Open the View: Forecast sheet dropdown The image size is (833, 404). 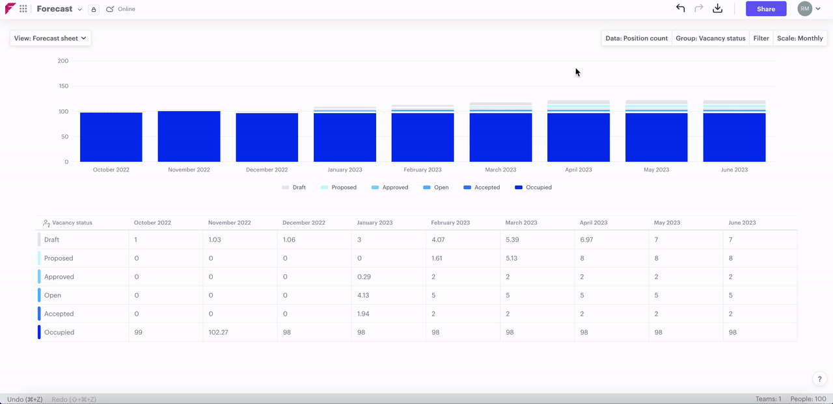[50, 38]
